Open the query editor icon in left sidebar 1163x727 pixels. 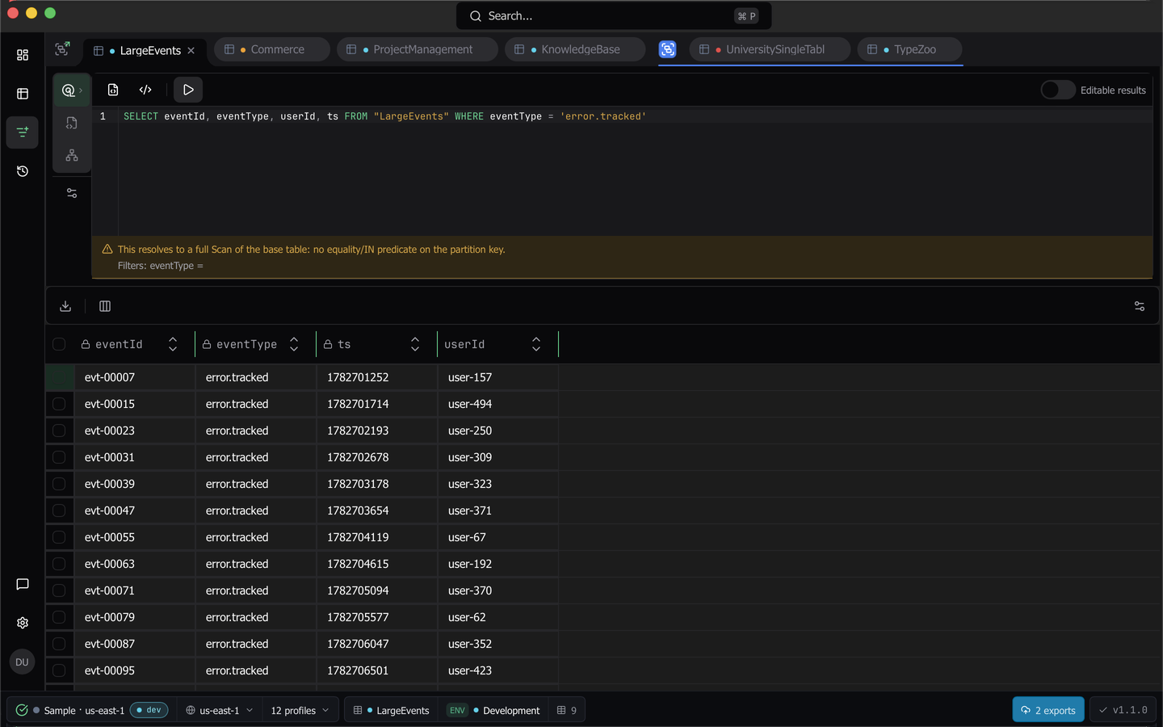(23, 132)
